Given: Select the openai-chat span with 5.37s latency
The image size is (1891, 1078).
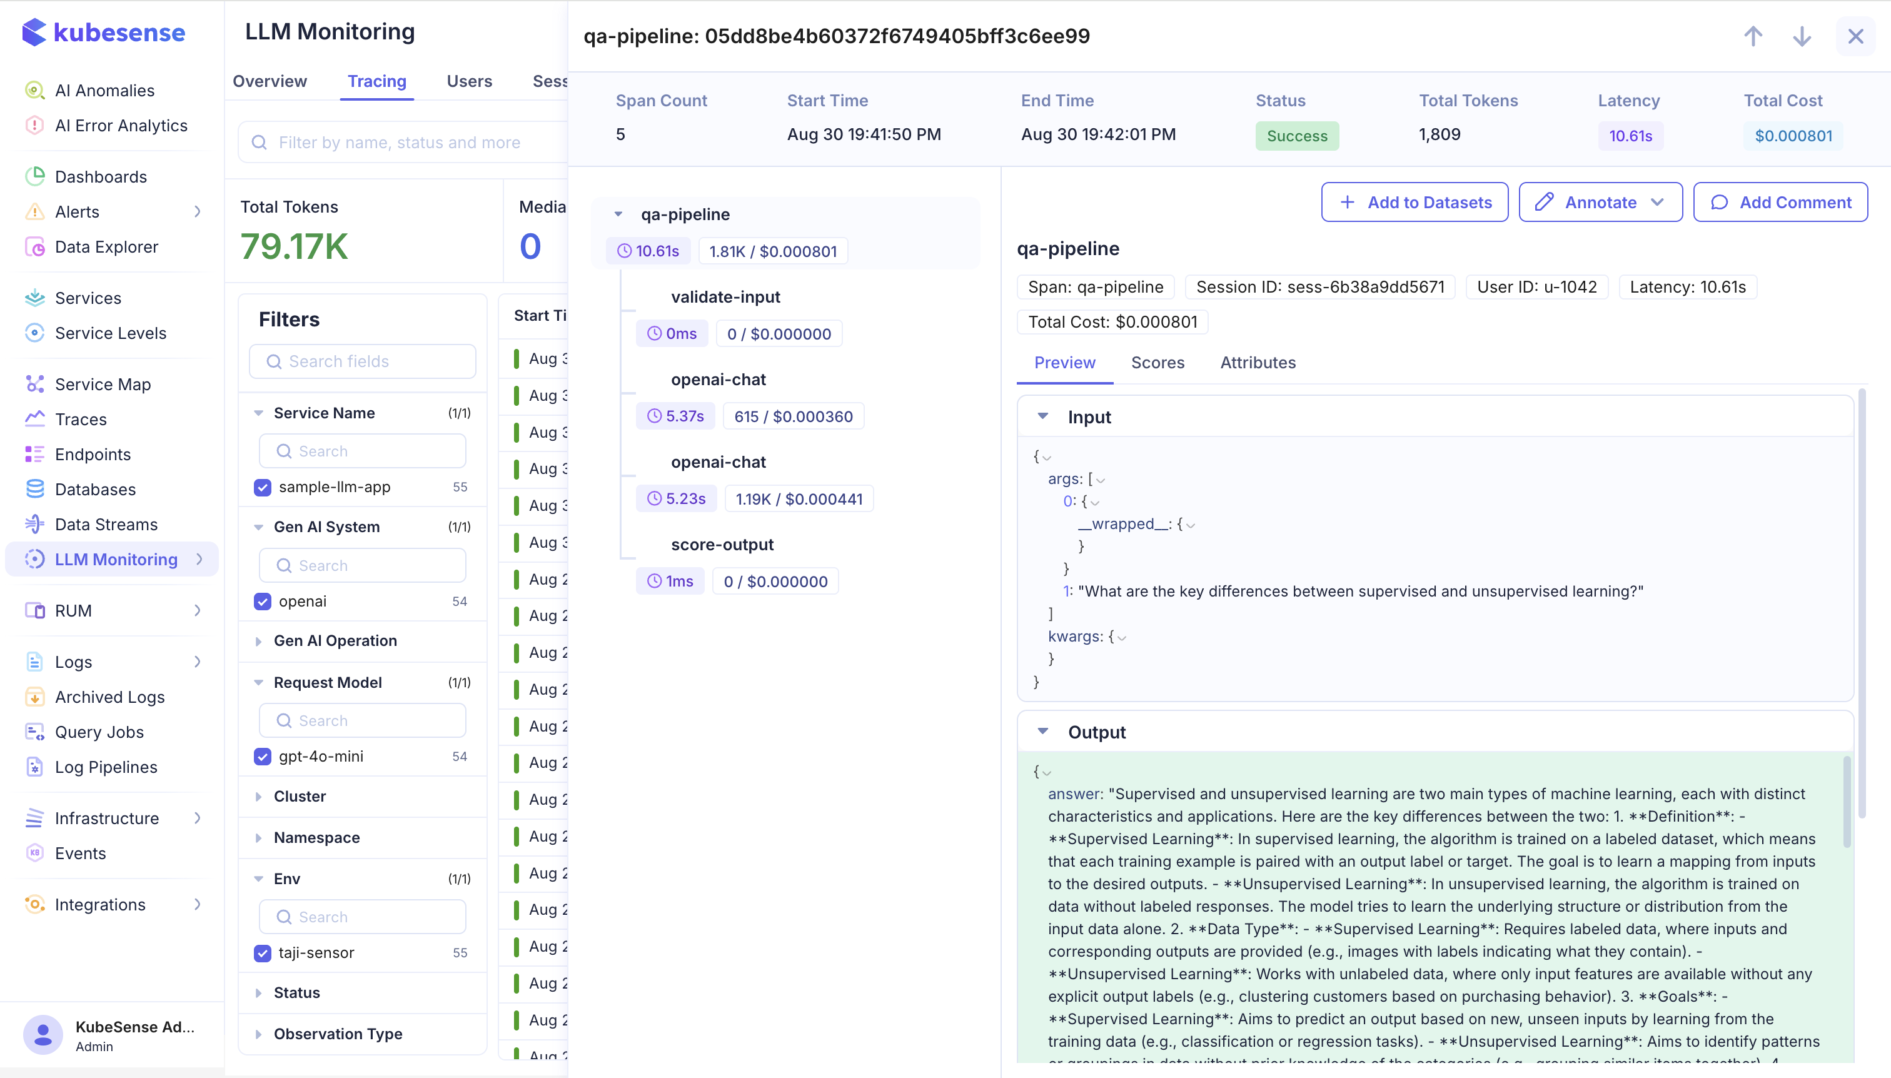Looking at the screenshot, I should [x=719, y=380].
